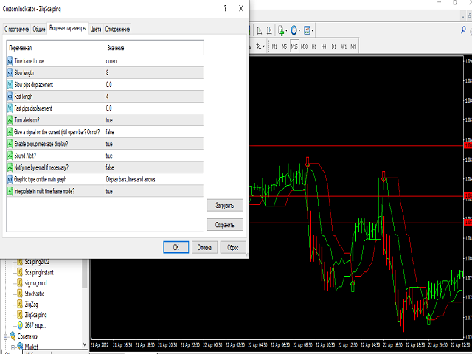Collapse the Market tree node

pos(13,347)
